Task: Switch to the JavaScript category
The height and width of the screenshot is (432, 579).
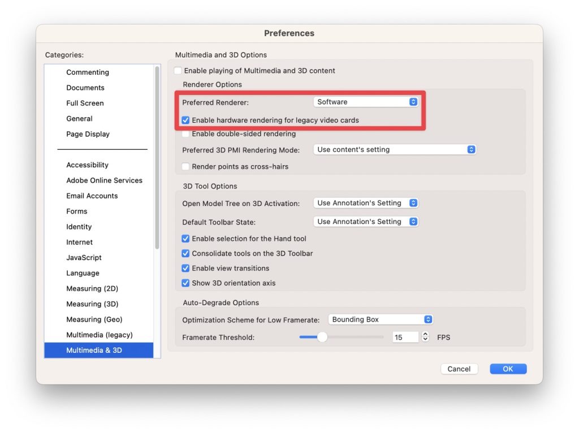Action: pos(84,257)
